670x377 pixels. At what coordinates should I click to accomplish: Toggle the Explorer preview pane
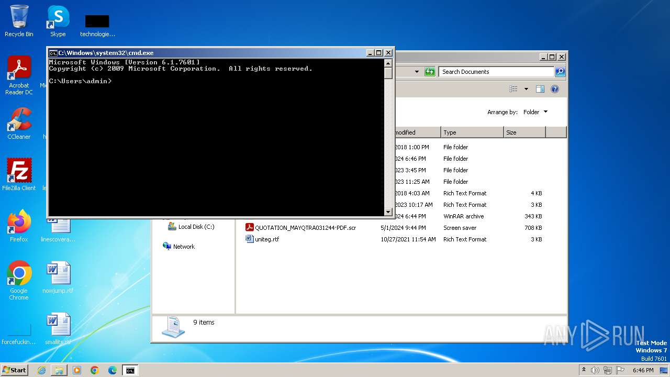pos(540,89)
